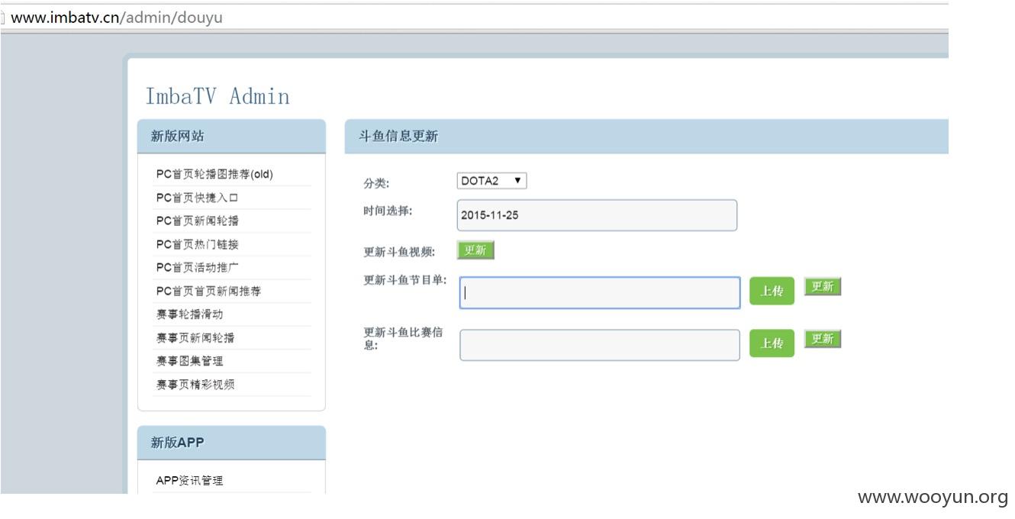1015x519 pixels.
Task: Click the 更新斗鱼比赛信息: label
Action: [403, 339]
